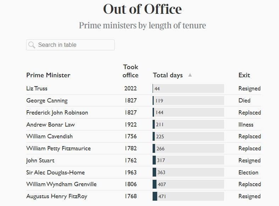The image size is (279, 206).
Task: Select the William Wyndham Grenville row
Action: coord(61,184)
